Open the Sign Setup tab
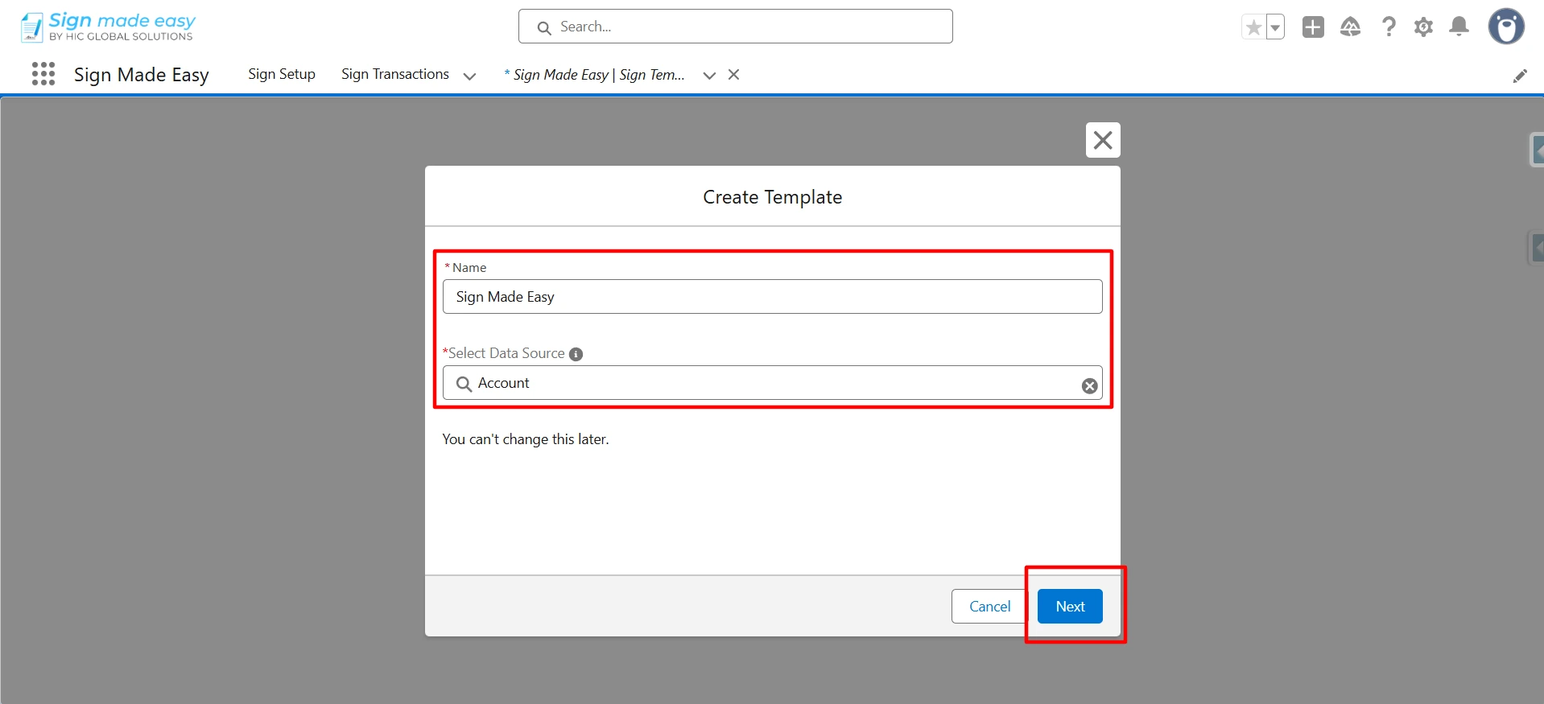Screen dimensions: 1544x704 [x=282, y=74]
